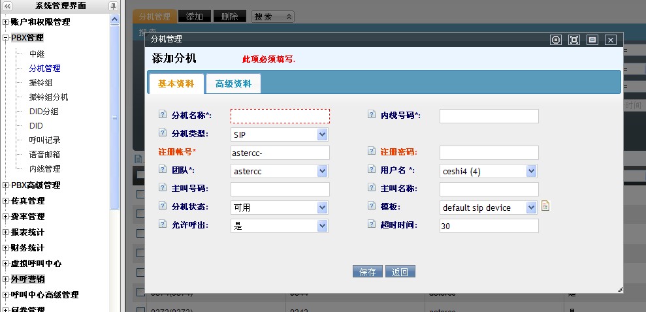Open 振铃组 in the sidebar tree
The height and width of the screenshot is (312, 646).
40,82
